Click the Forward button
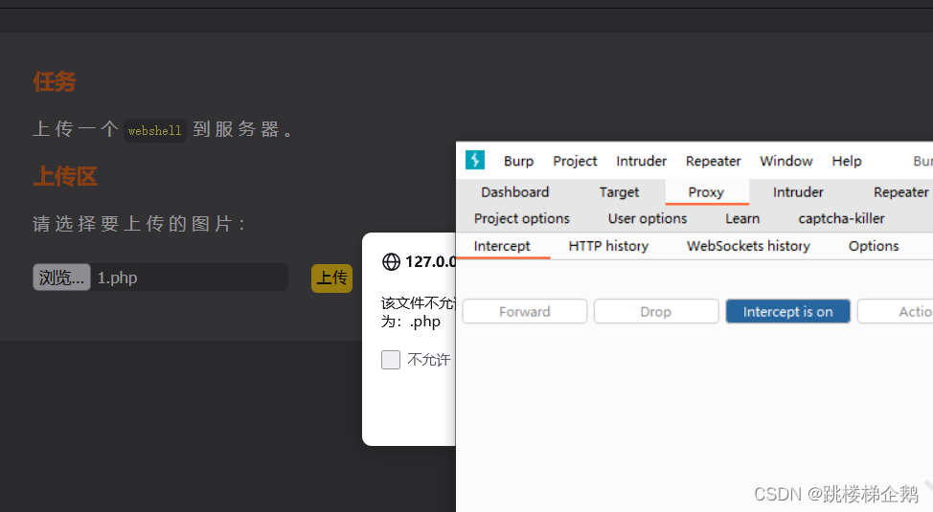The height and width of the screenshot is (512, 933). click(524, 312)
